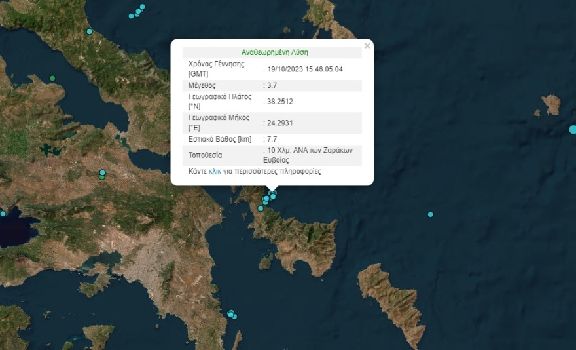Click the longitude value 24.2931

tap(278, 123)
